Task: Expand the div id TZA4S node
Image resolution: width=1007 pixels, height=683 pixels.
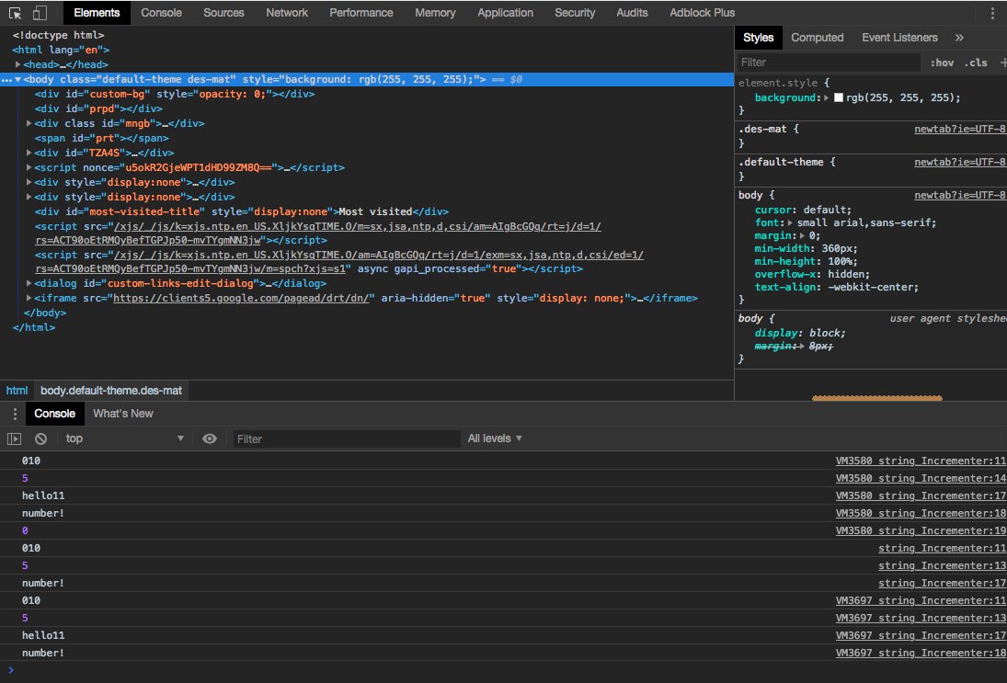Action: [29, 153]
